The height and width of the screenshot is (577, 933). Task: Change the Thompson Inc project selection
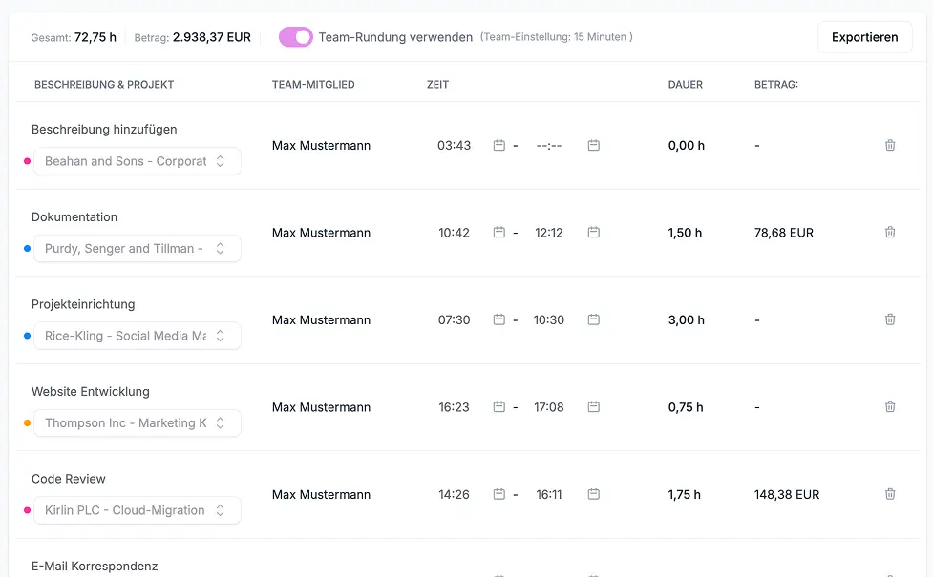click(x=137, y=423)
